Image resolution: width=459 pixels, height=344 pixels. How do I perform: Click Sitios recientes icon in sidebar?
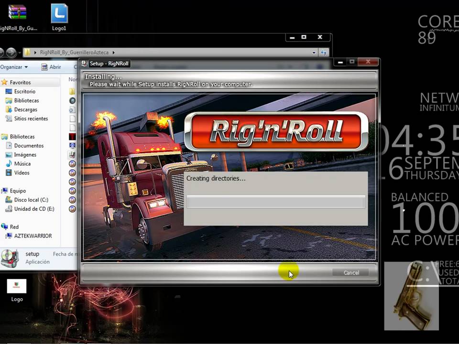9,119
